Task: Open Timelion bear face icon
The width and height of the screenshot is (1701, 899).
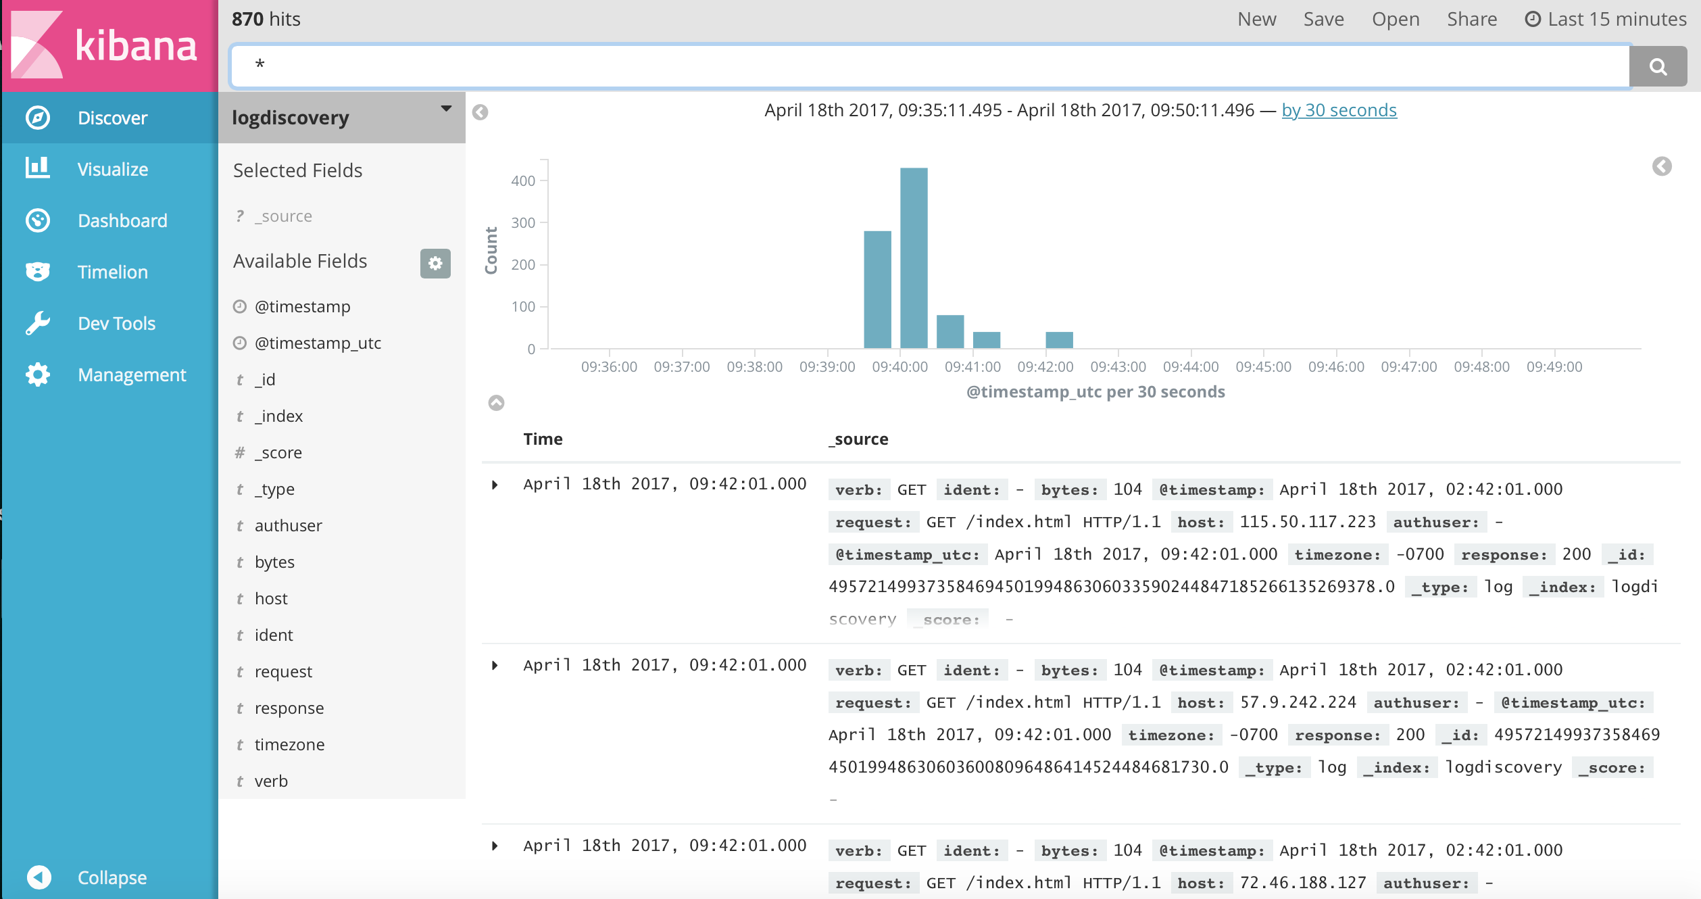Action: [38, 272]
